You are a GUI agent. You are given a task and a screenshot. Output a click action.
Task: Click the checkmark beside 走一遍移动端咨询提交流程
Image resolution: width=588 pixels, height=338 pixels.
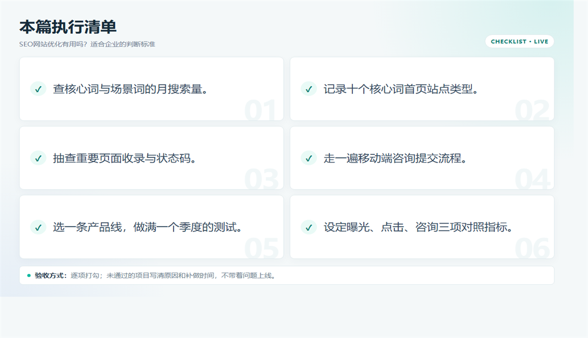(x=308, y=158)
